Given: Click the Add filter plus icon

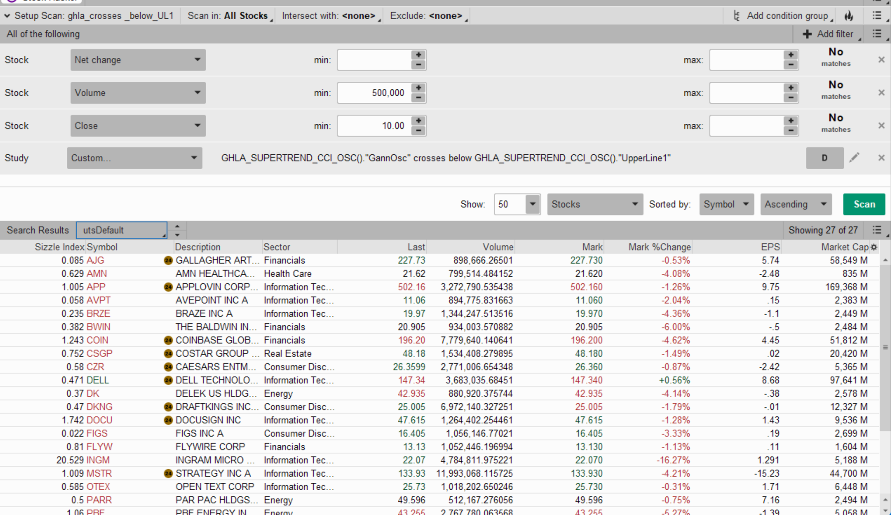Looking at the screenshot, I should (807, 34).
